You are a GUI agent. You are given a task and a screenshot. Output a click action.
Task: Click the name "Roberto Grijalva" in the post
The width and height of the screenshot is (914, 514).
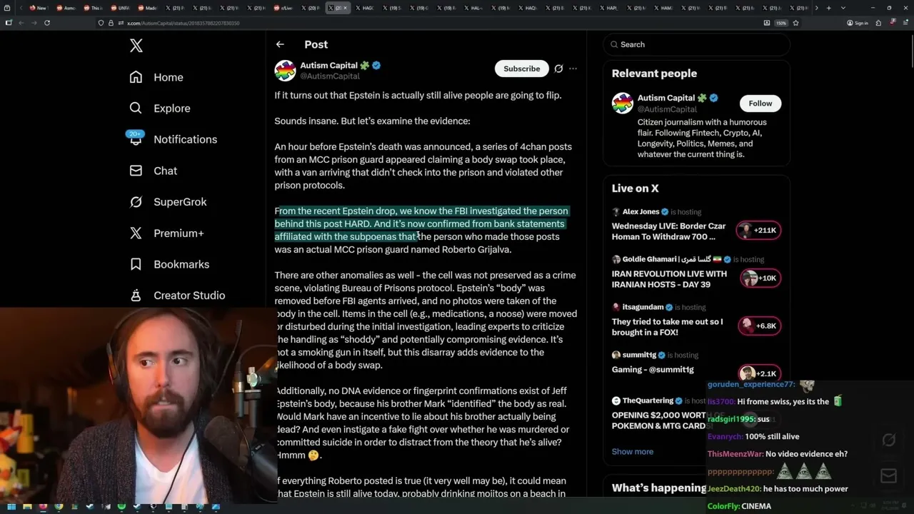click(476, 249)
